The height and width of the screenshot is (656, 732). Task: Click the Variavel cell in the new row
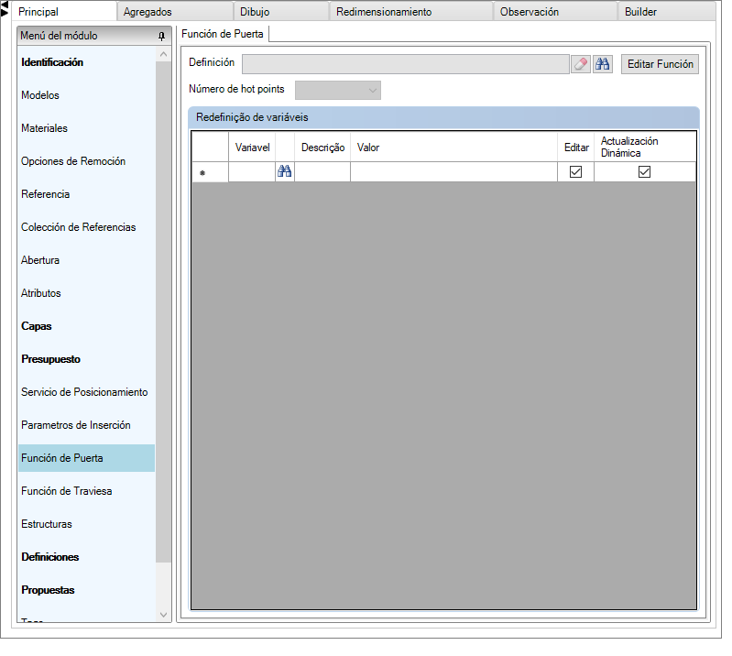[252, 172]
